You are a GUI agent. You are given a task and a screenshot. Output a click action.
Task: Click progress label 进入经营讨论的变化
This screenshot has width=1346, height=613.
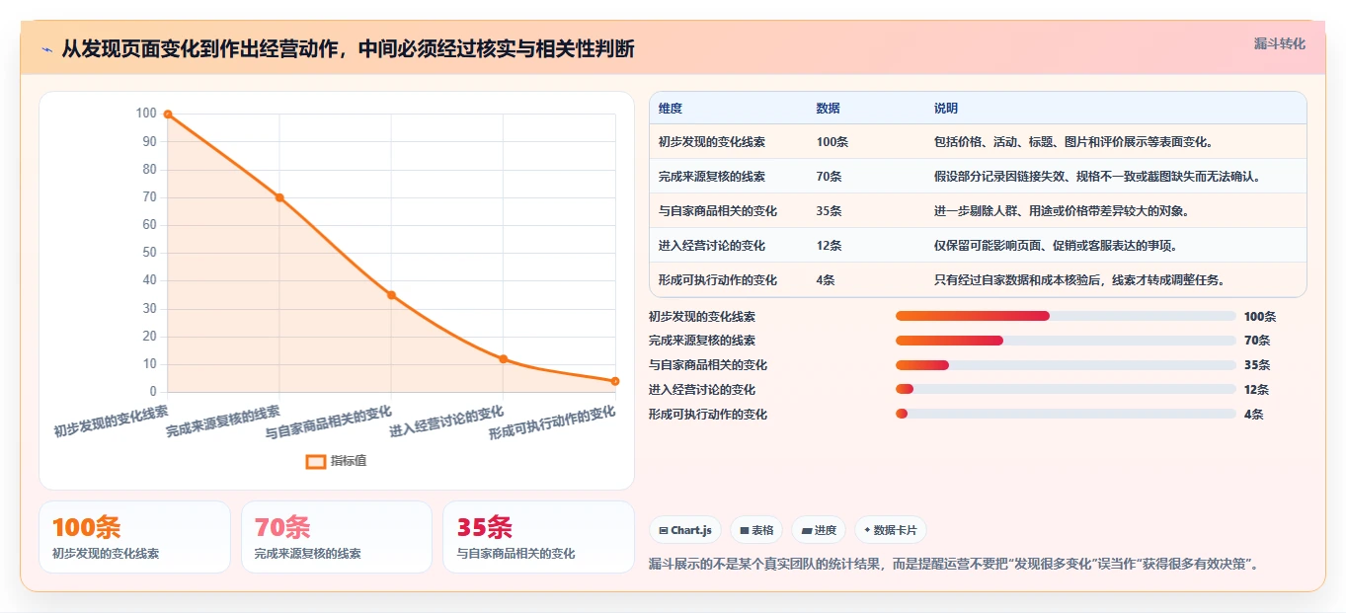[x=702, y=390]
